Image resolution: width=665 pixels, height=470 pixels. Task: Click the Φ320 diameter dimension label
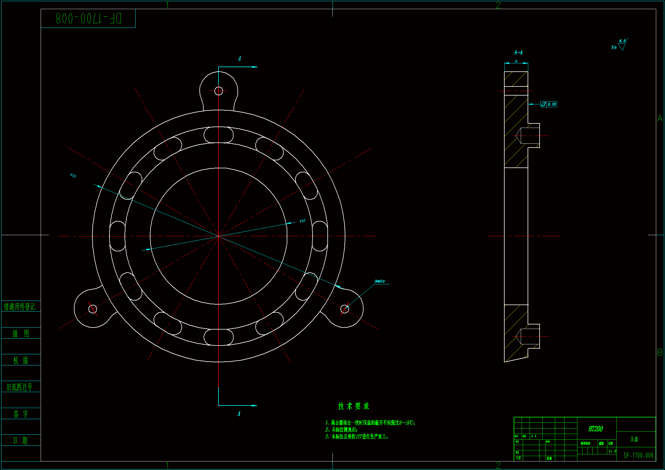73,176
